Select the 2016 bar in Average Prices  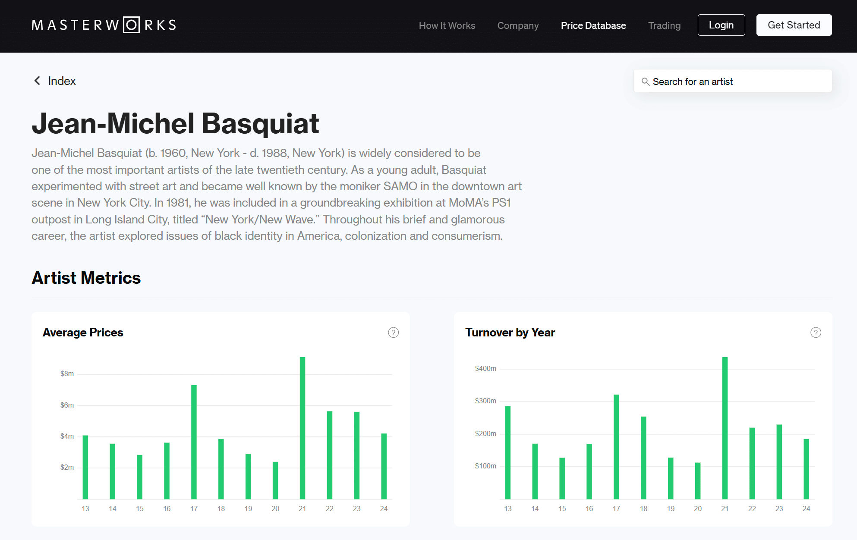tap(167, 471)
